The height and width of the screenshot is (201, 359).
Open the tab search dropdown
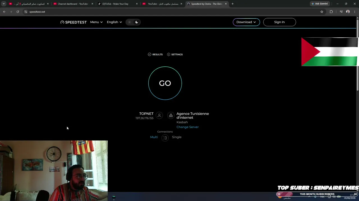point(4,4)
